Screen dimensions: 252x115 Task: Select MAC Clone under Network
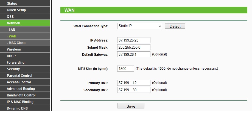point(25,43)
